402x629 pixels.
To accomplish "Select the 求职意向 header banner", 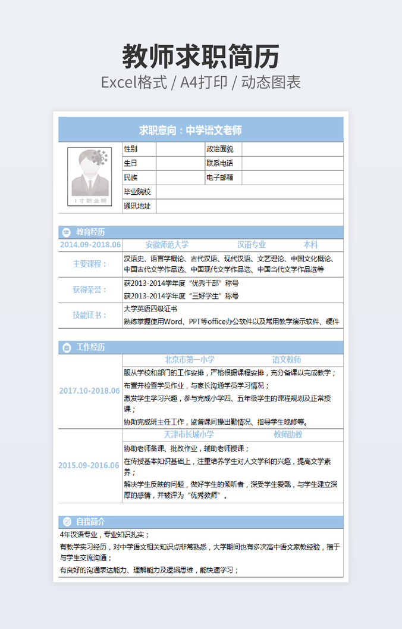I will click(201, 130).
